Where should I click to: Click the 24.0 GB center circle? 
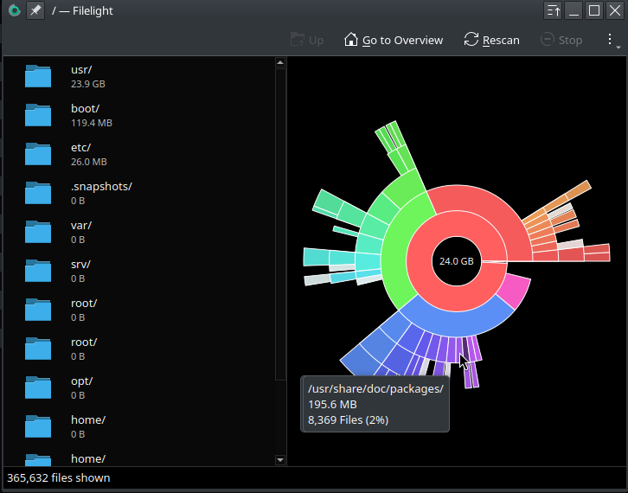[456, 261]
